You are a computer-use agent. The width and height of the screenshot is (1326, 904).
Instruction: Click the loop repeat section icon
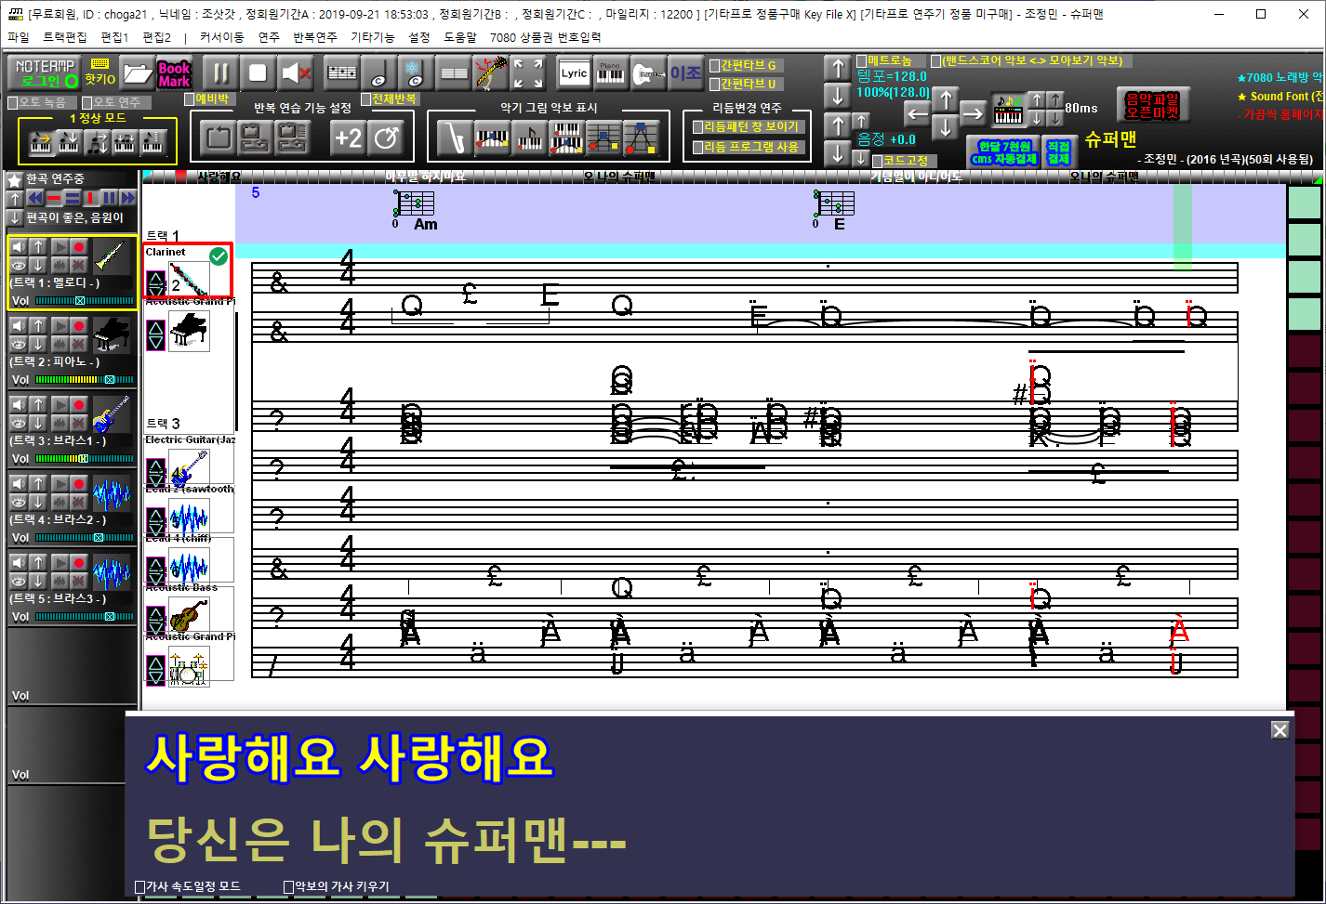[218, 138]
